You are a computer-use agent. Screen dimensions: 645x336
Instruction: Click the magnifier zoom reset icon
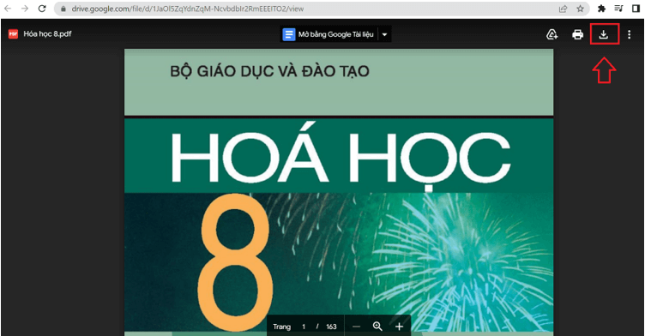(x=377, y=327)
